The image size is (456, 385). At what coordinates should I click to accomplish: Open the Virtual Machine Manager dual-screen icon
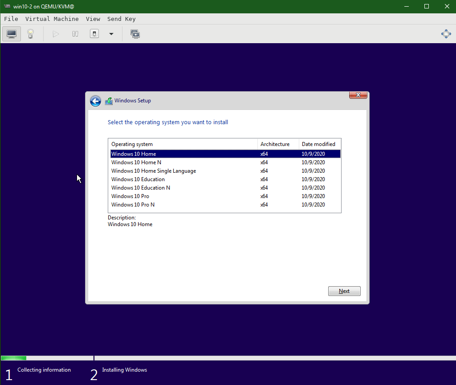point(135,33)
